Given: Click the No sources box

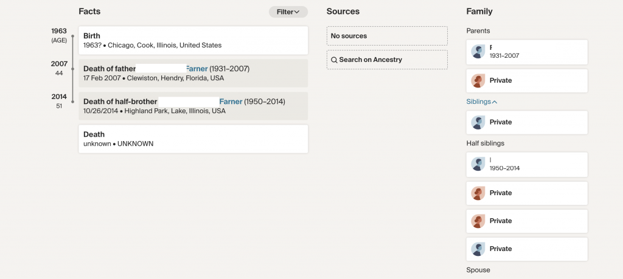Looking at the screenshot, I should [387, 36].
